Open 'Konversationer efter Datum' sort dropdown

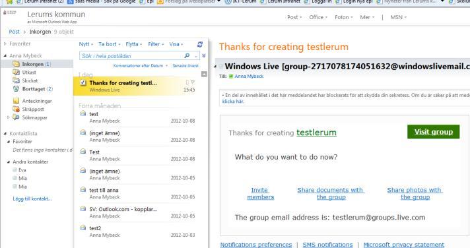pyautogui.click(x=141, y=65)
